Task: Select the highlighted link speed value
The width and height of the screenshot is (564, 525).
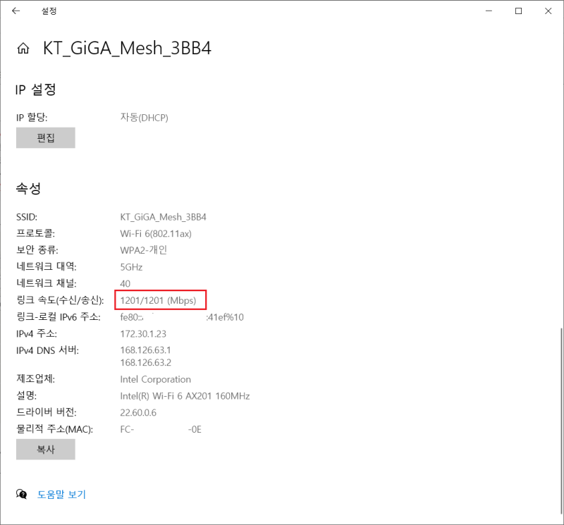Action: tap(160, 300)
